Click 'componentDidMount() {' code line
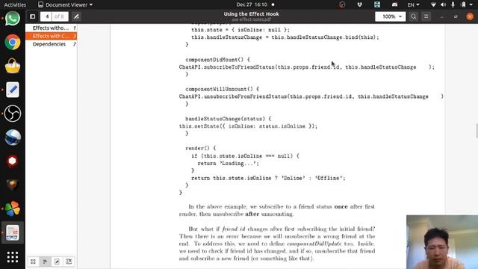Image resolution: width=478 pixels, height=269 pixels. point(217,60)
